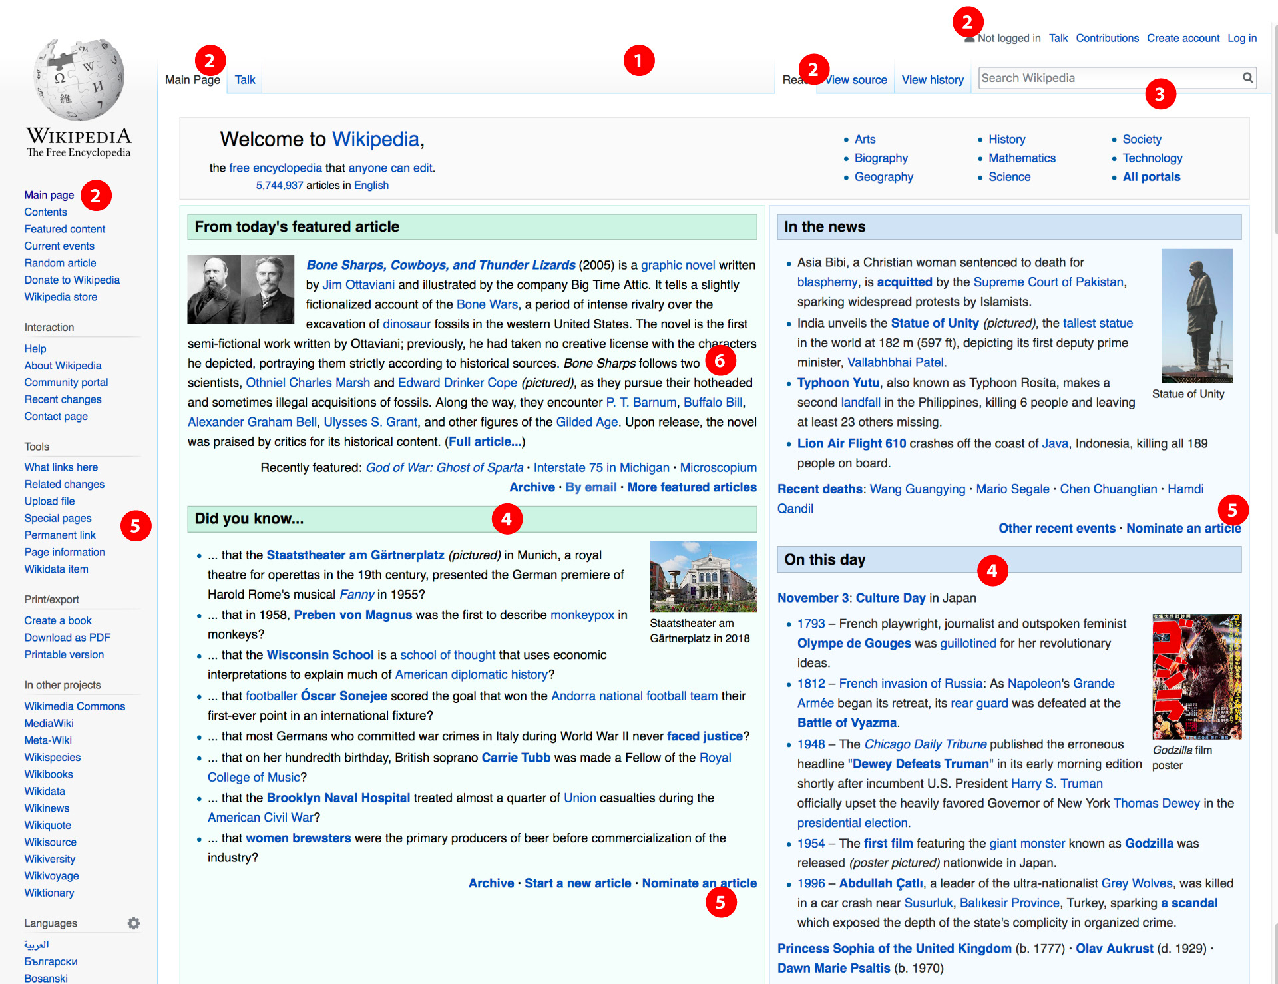Open Lion Air Flight 610 link
This screenshot has width=1278, height=984.
coord(851,443)
